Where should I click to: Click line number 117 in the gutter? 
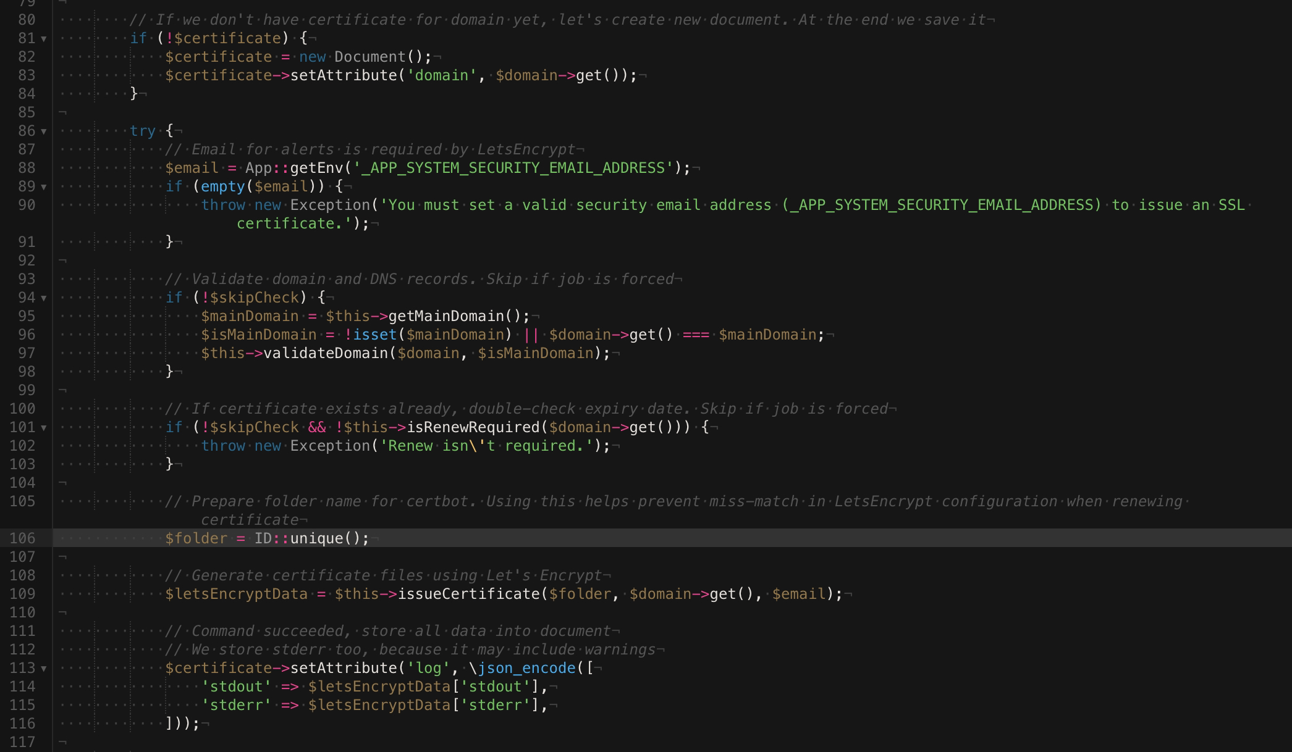tap(26, 742)
